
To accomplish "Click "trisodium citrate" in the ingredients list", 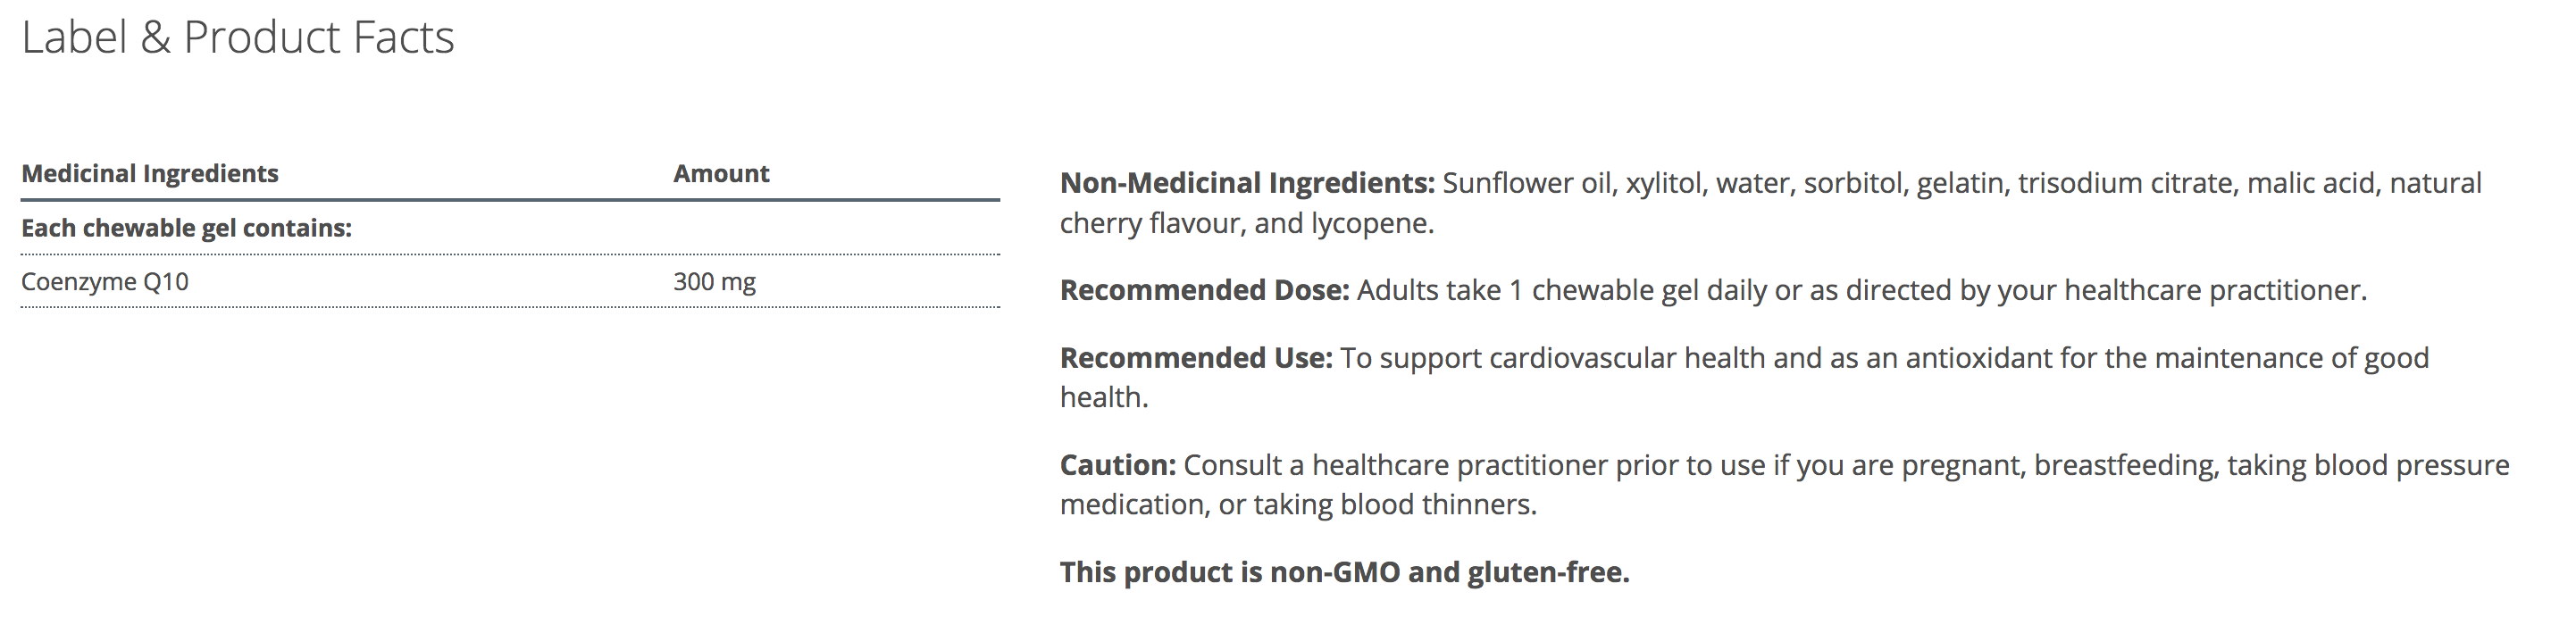I will point(2124,184).
